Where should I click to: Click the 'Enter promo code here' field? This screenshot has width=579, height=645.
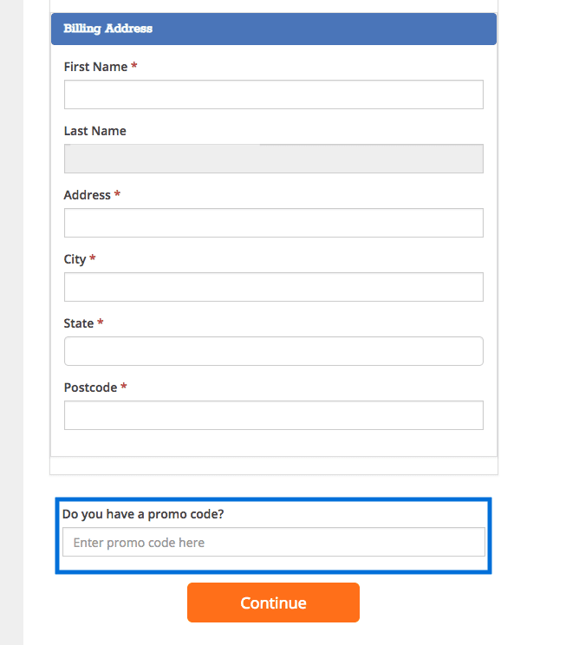pos(273,543)
